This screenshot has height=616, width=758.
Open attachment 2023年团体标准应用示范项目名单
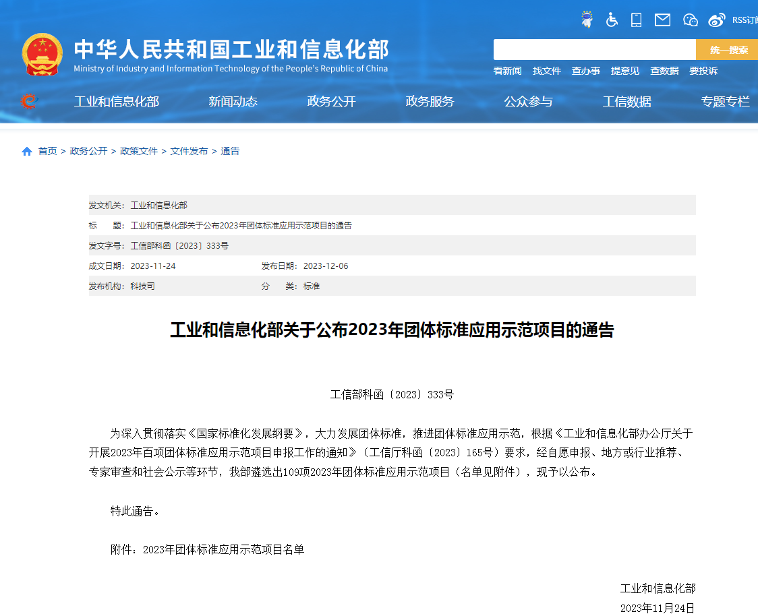(x=223, y=550)
